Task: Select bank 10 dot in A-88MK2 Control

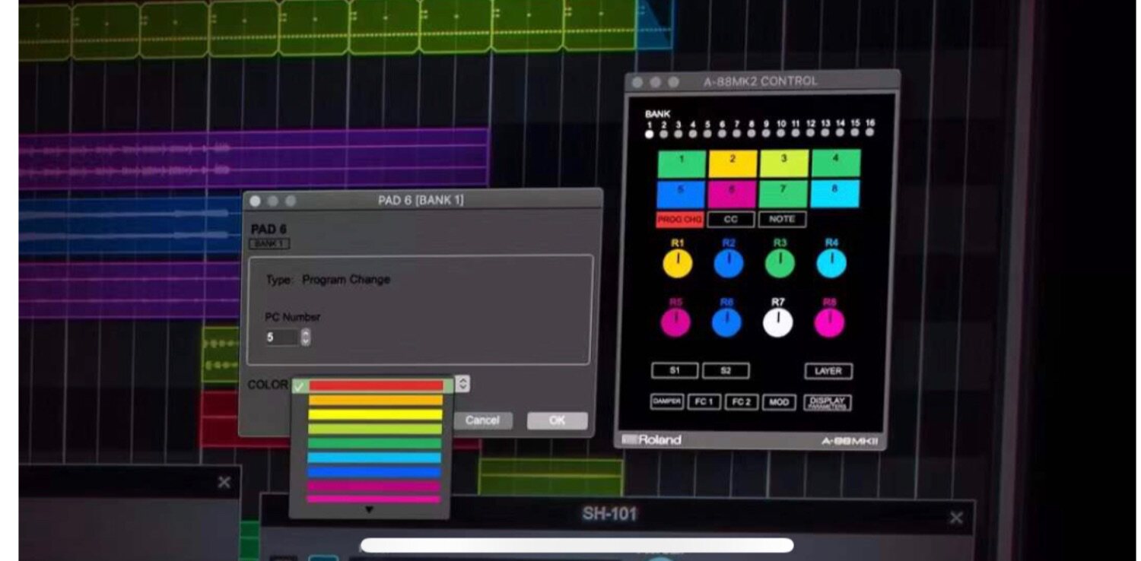Action: point(781,132)
